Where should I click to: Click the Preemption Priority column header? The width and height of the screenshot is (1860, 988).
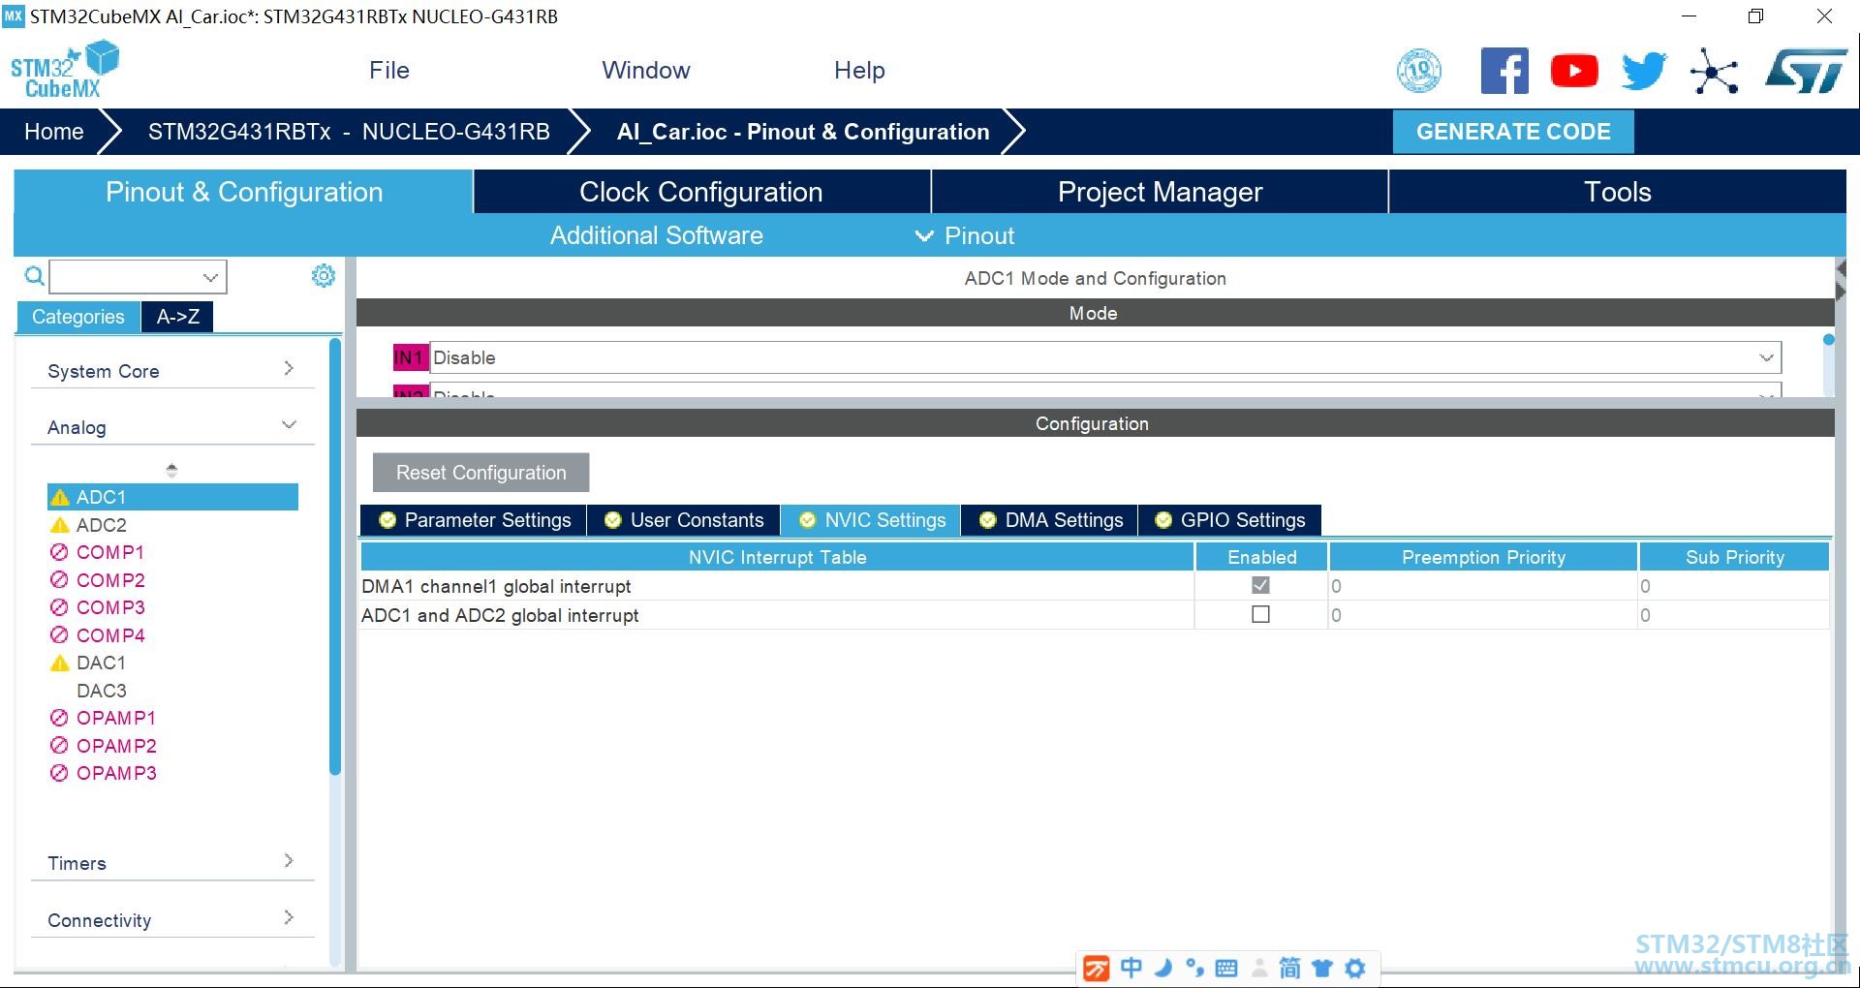tap(1483, 557)
